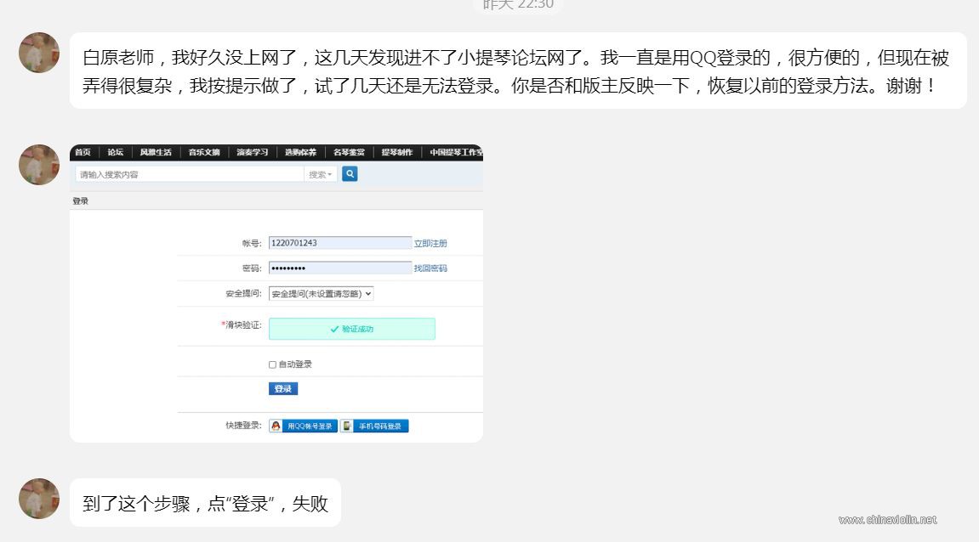The width and height of the screenshot is (979, 542).
Task: Click the message starting 白原老师
Action: pos(518,71)
